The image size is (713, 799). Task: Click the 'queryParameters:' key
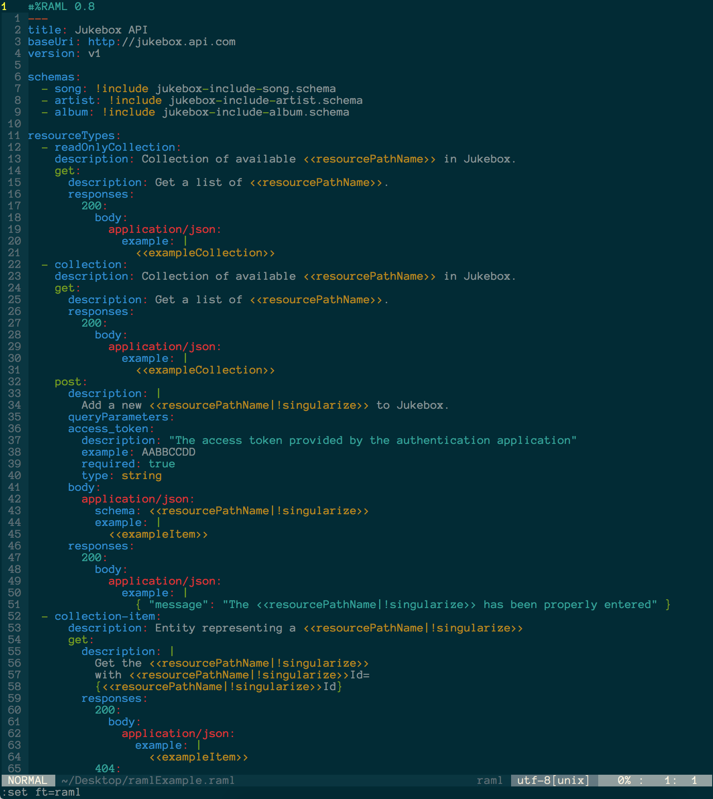(121, 417)
